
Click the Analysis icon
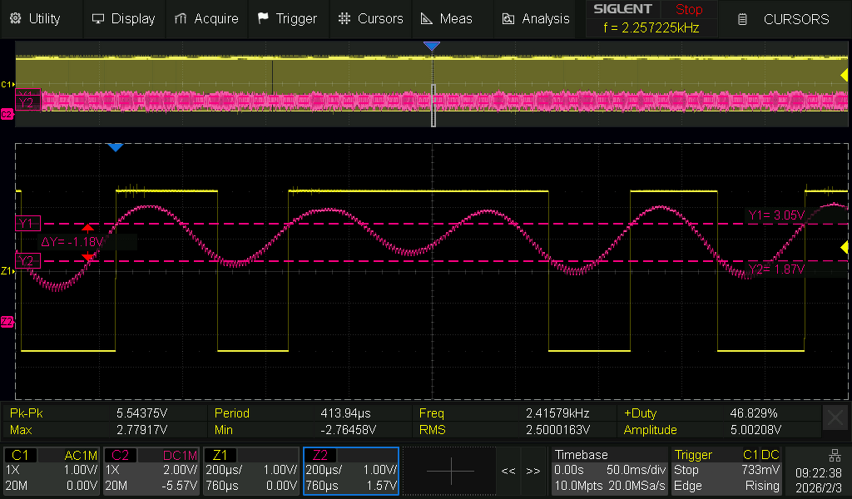point(508,19)
